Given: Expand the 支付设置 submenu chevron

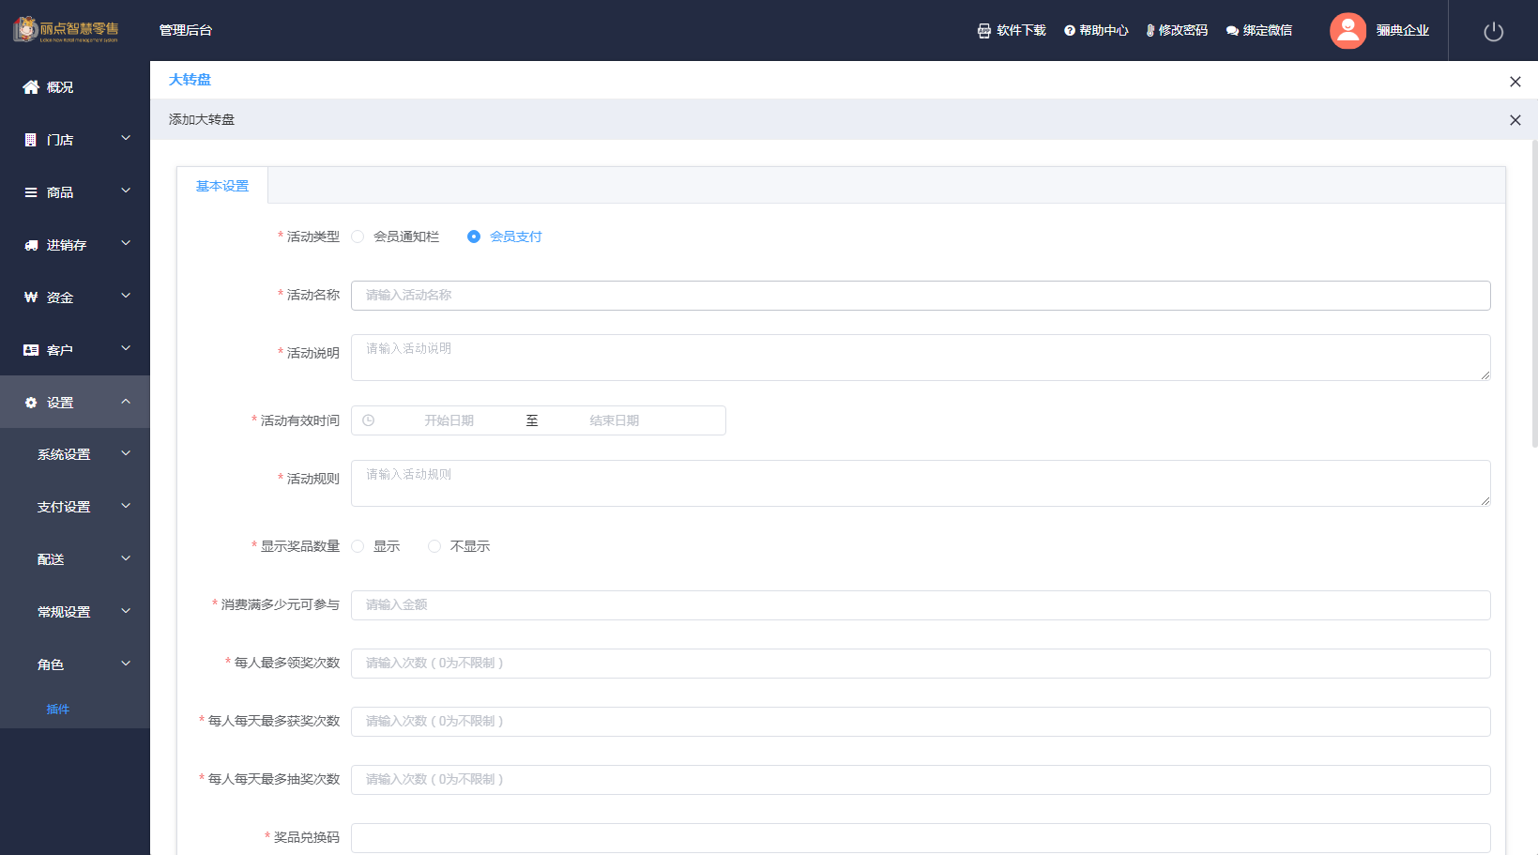Looking at the screenshot, I should click(126, 507).
